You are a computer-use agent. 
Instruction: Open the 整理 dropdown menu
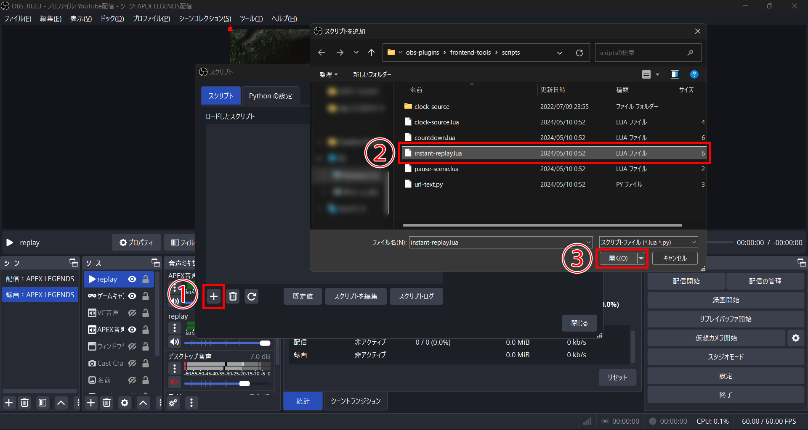[328, 74]
